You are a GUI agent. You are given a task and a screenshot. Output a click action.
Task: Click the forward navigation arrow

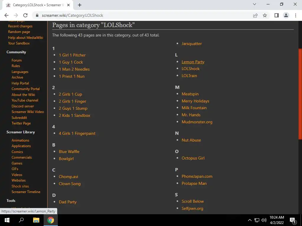(16, 15)
